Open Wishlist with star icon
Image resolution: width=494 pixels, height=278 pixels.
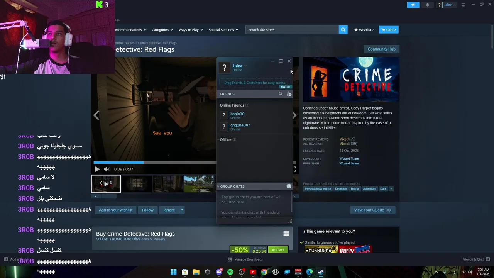pos(364,30)
